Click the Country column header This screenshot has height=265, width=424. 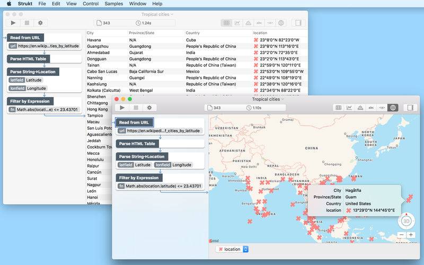click(x=192, y=33)
